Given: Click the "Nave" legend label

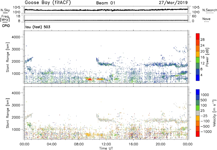Looking at the screenshot, I should tap(206, 19).
